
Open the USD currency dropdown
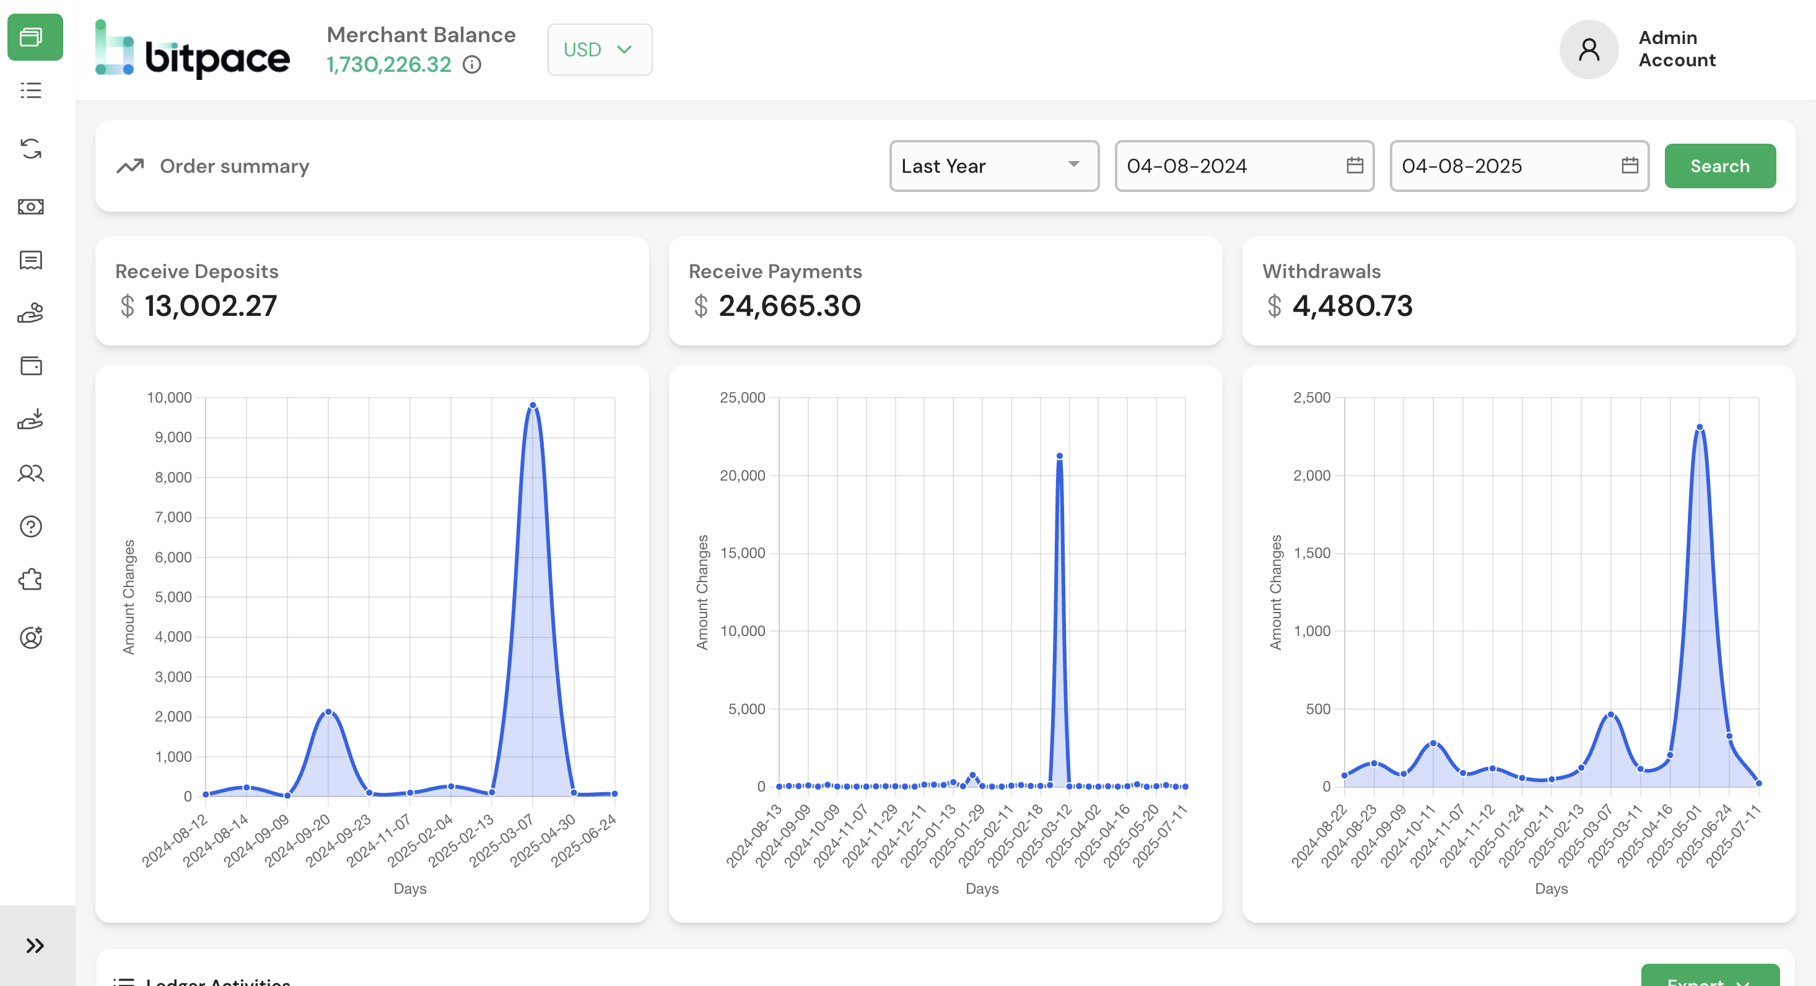[599, 50]
